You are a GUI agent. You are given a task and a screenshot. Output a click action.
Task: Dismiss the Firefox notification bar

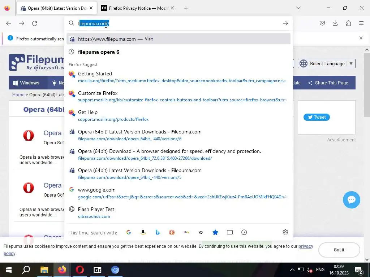click(x=361, y=38)
